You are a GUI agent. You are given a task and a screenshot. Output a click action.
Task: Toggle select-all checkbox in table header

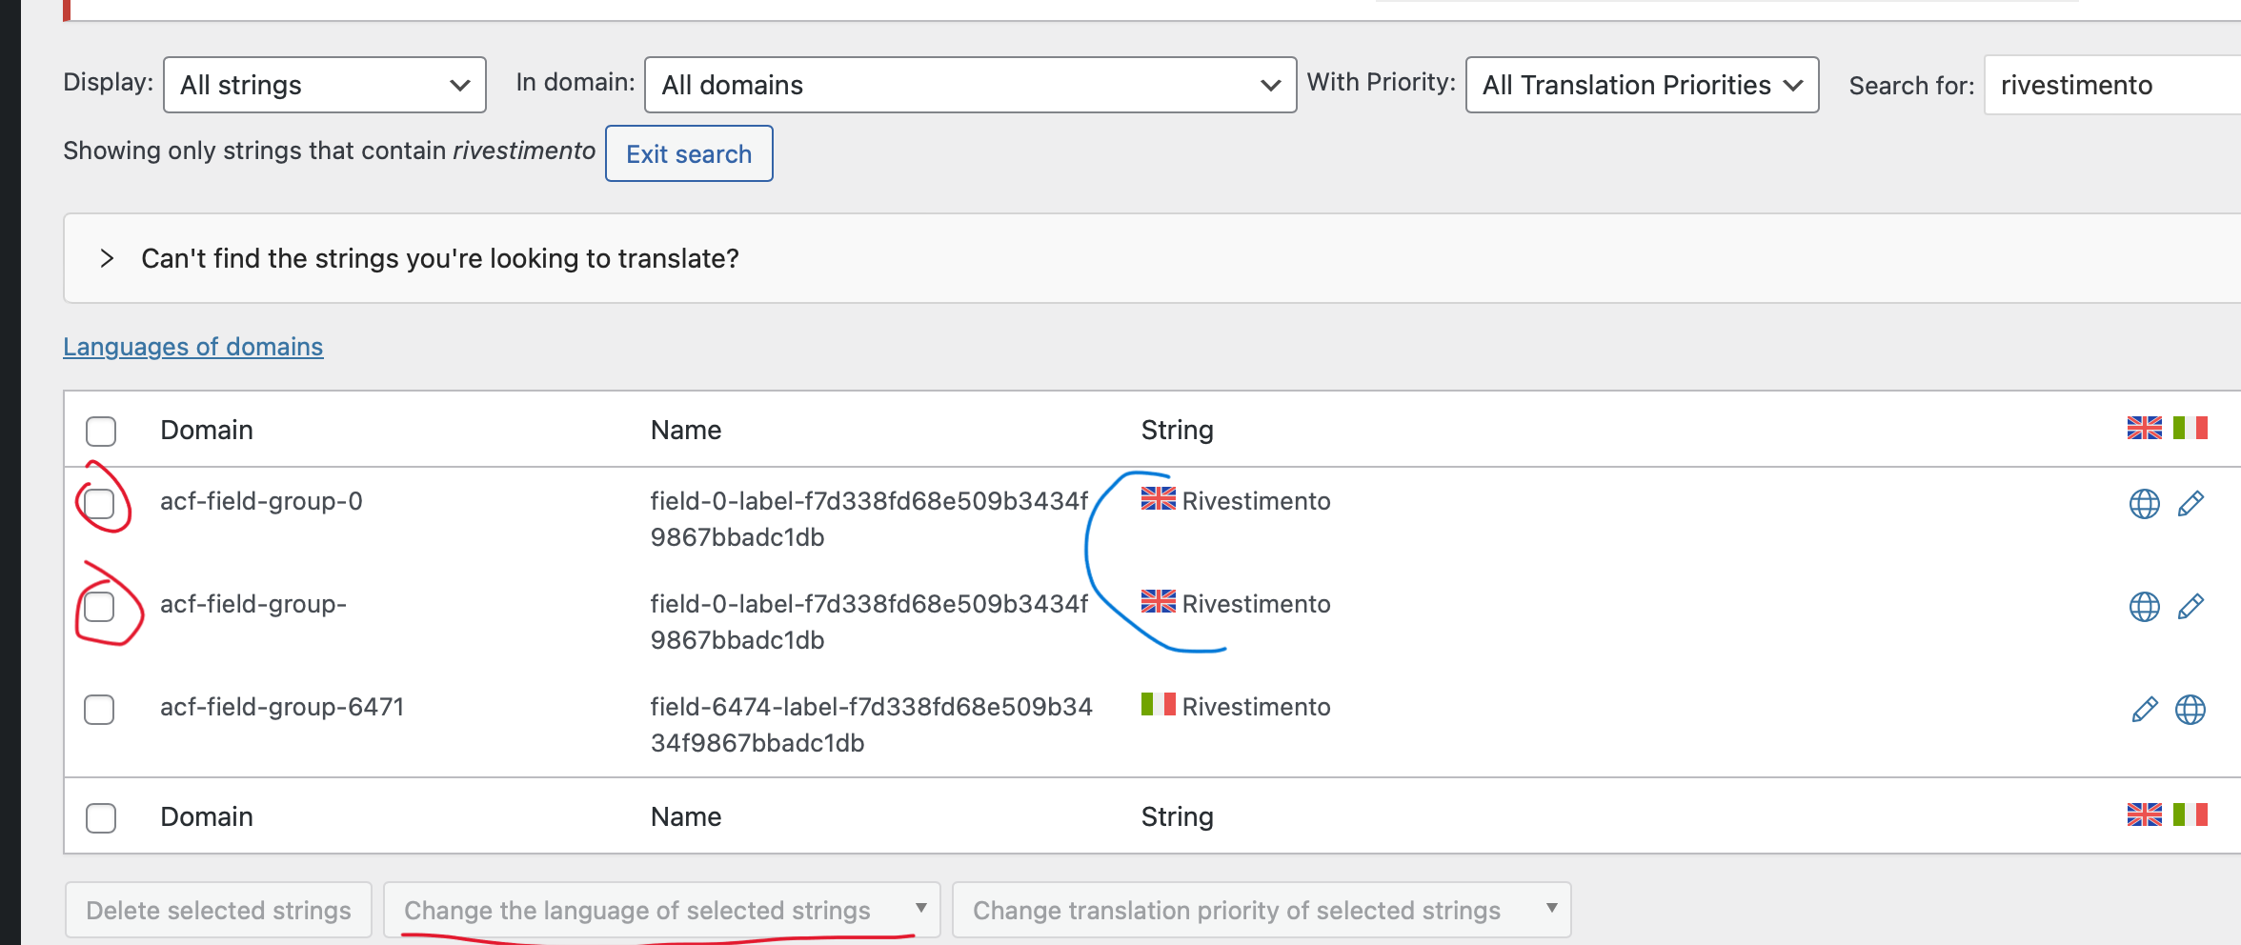101,432
